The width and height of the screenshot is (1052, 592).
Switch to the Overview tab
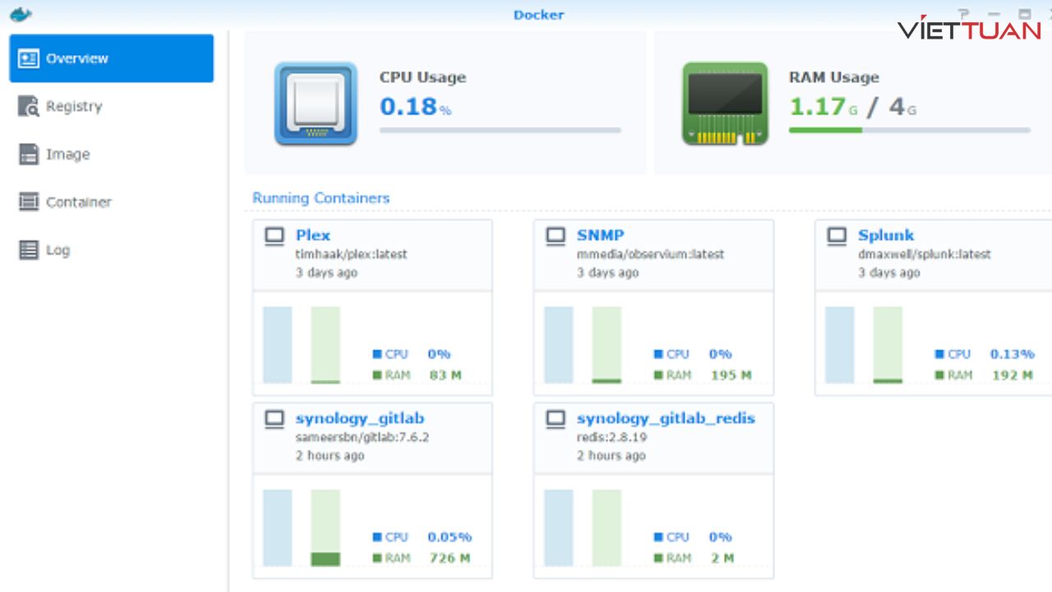pyautogui.click(x=77, y=58)
